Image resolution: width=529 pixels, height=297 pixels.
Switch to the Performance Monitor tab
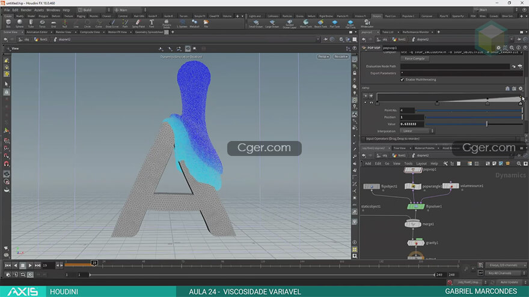[x=415, y=32]
